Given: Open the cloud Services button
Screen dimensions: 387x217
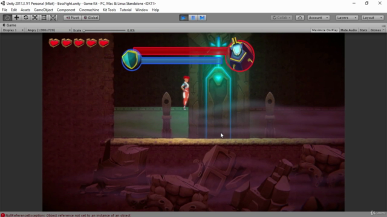Looking at the screenshot, I should (x=300, y=17).
